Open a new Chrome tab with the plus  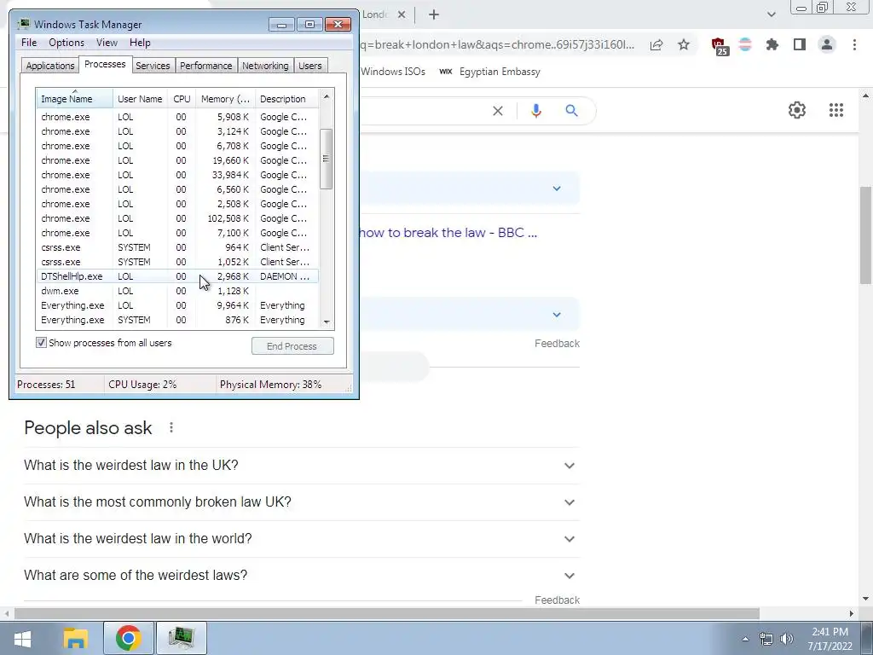(434, 15)
